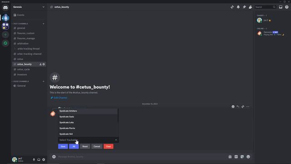Choose Syndicate Perrin option
Image resolution: width=291 pixels, height=164 pixels.
pos(88,128)
